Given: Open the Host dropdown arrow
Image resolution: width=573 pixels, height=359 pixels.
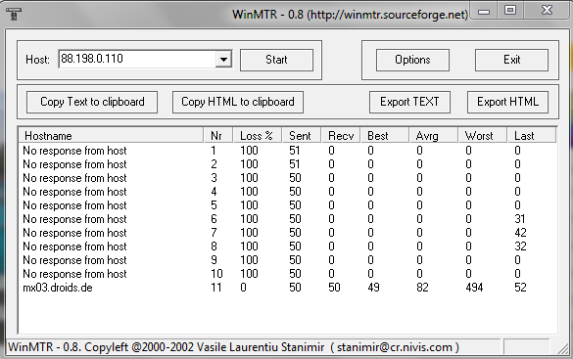Looking at the screenshot, I should click(x=223, y=59).
